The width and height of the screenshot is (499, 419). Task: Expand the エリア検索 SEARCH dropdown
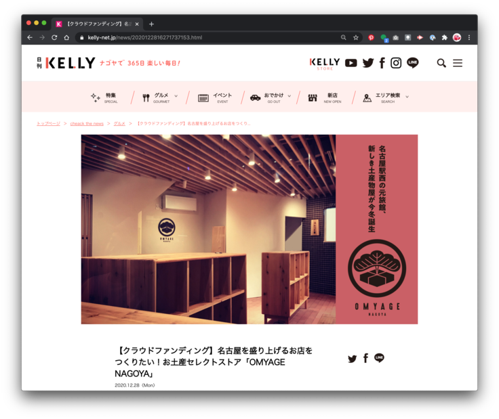pyautogui.click(x=385, y=97)
